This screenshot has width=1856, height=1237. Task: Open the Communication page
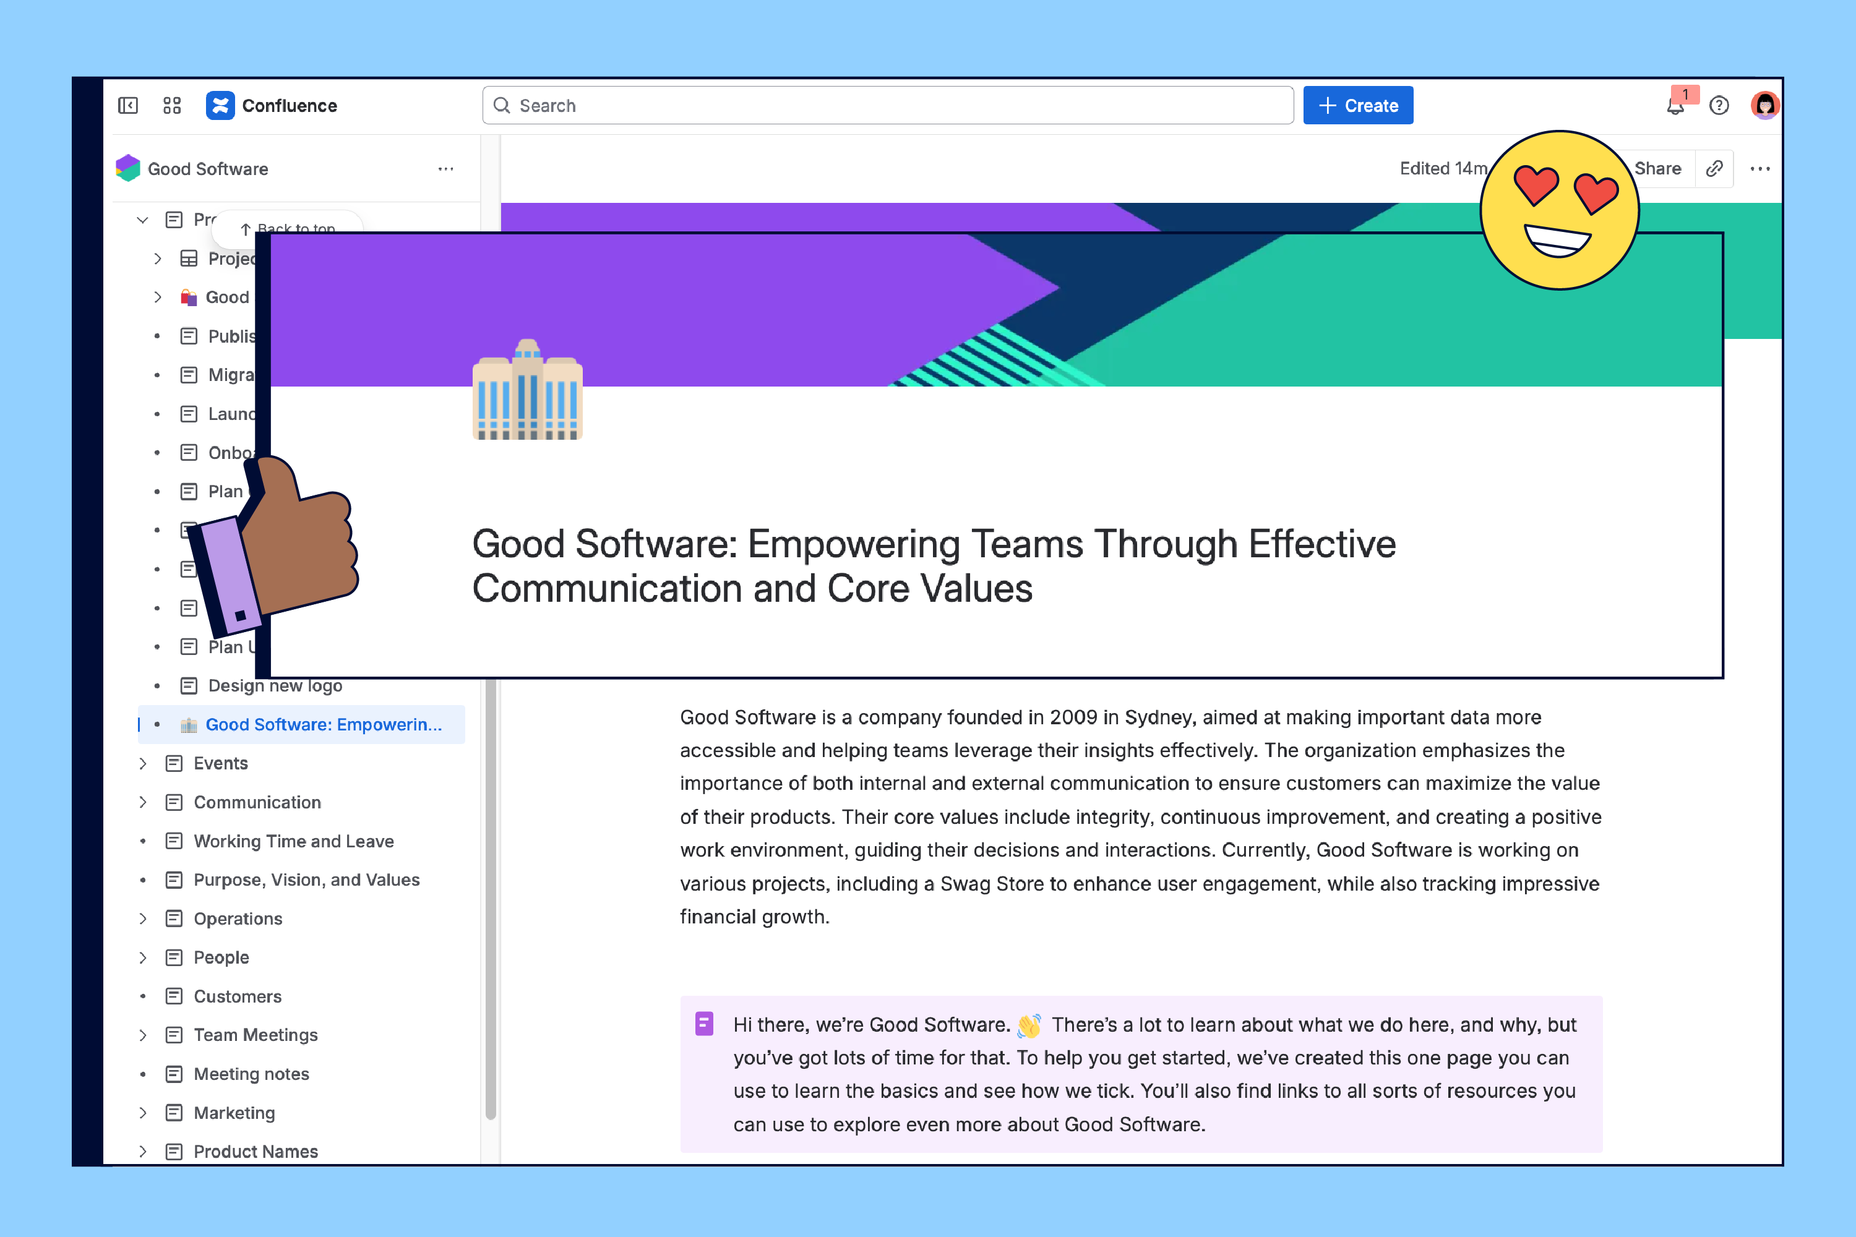257,802
